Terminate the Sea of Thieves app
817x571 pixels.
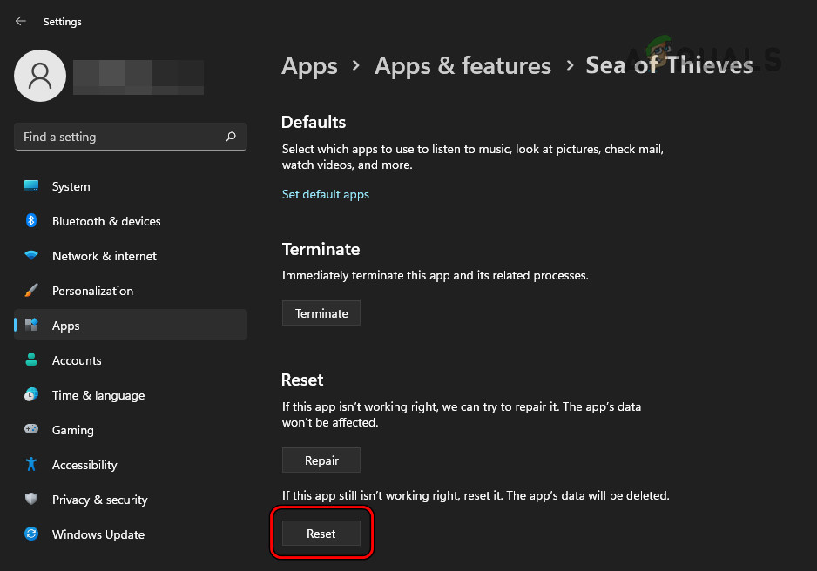[x=321, y=312]
